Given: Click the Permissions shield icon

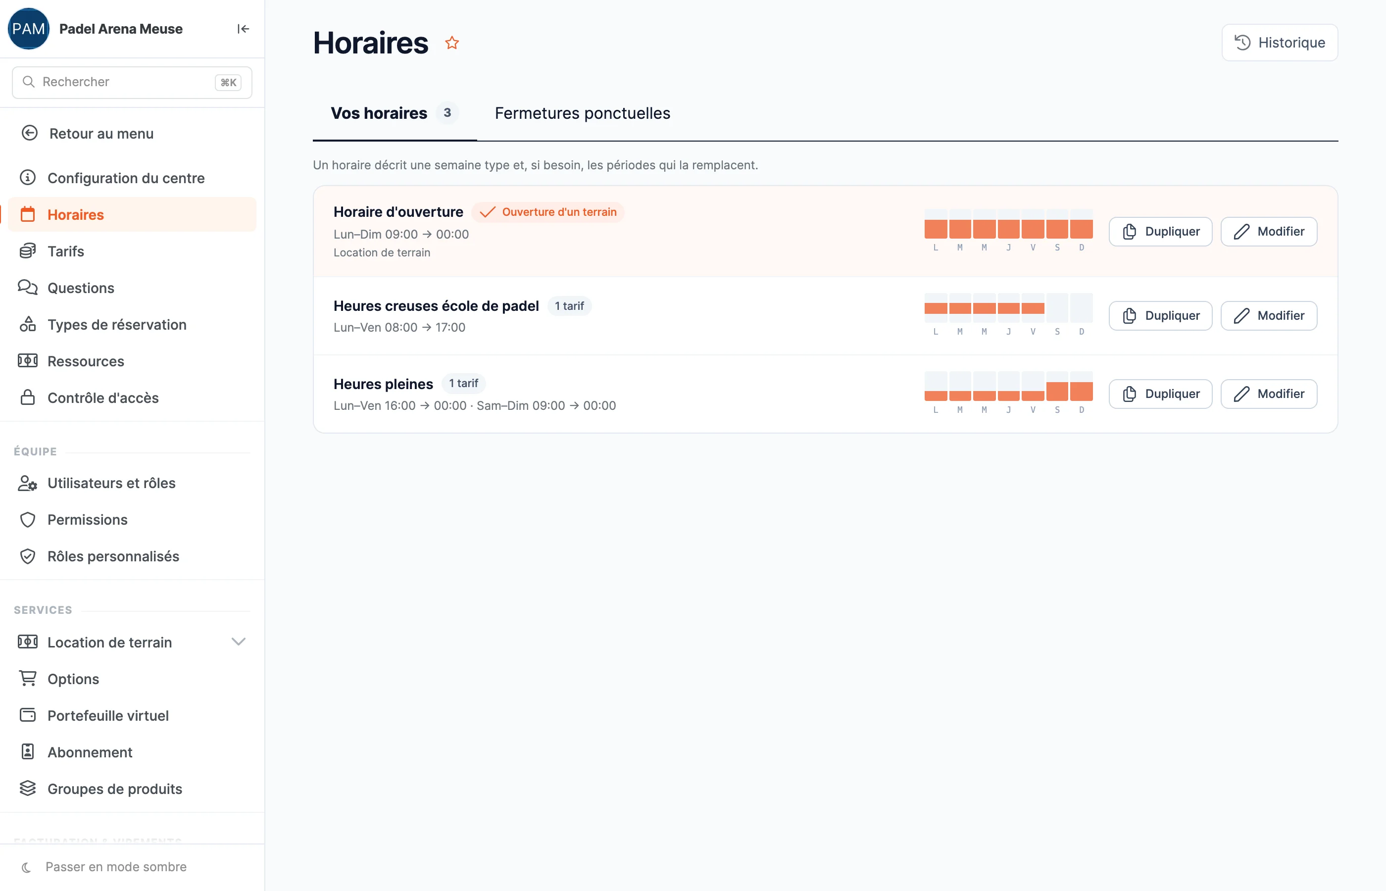Looking at the screenshot, I should point(28,520).
